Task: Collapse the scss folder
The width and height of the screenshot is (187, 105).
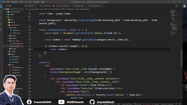Action: [13, 65]
